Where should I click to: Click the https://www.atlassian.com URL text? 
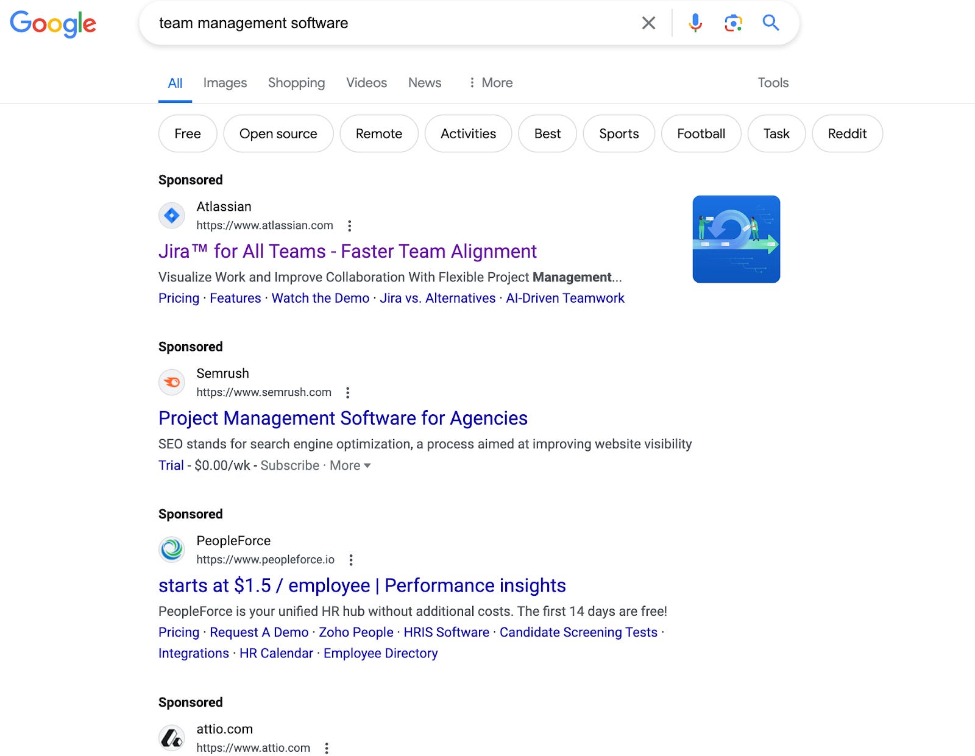point(264,225)
